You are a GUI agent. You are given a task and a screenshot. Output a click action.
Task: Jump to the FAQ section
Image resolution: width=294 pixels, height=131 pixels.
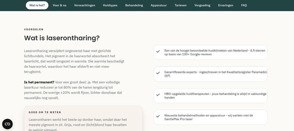tap(244, 5)
